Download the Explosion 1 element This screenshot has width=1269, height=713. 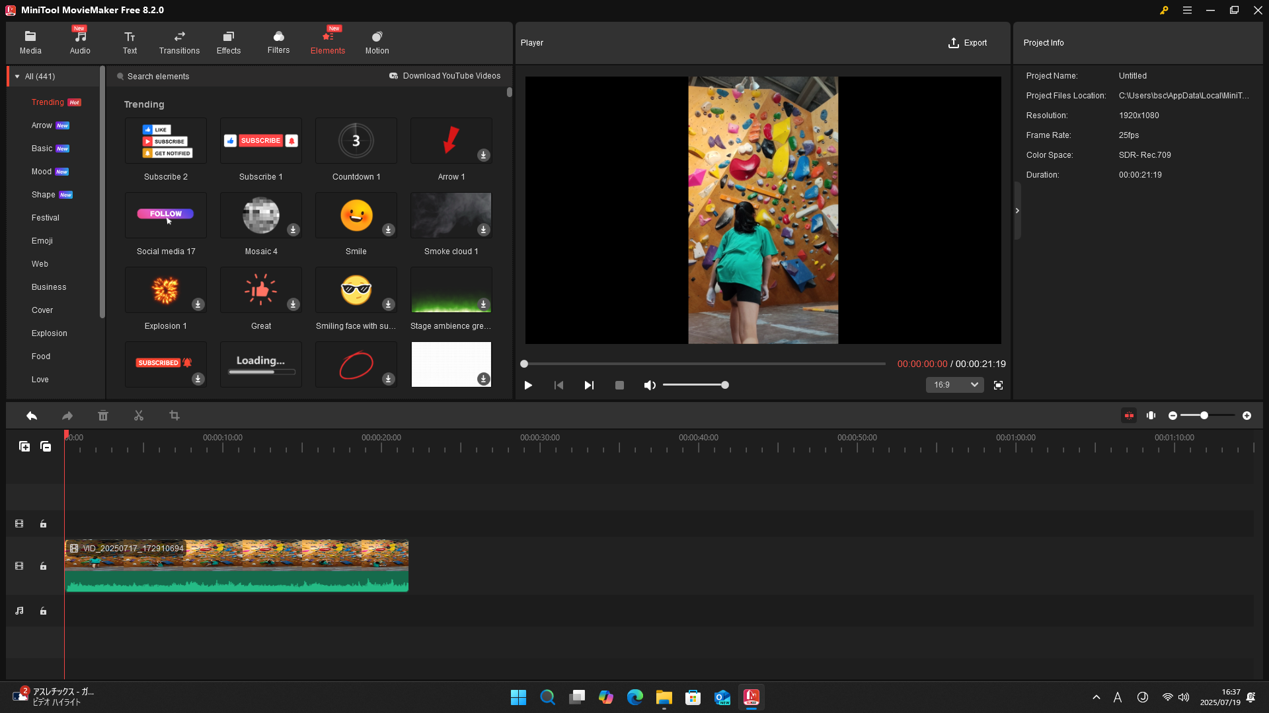pyautogui.click(x=198, y=304)
